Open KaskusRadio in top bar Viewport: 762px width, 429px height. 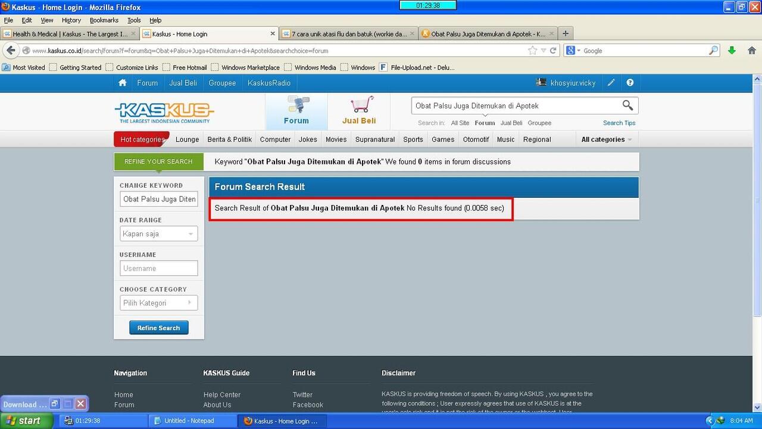tap(269, 83)
